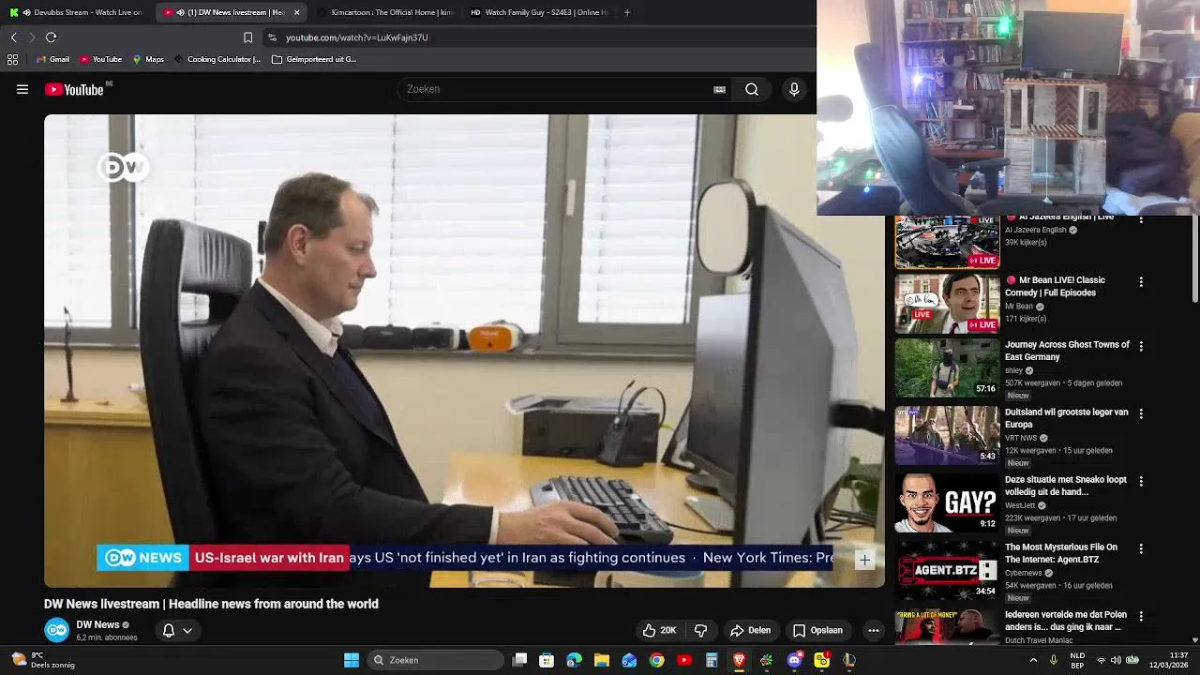Start voice search with the microphone
This screenshot has height=675, width=1200.
click(x=794, y=89)
